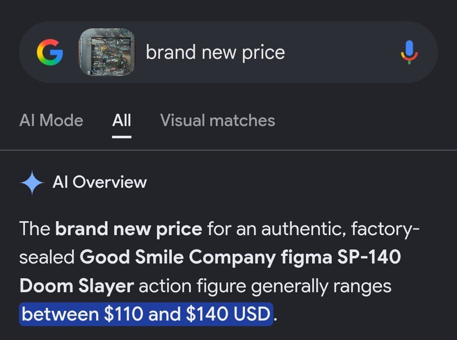Click the highlighted 'between $110 and $140 USD' text
Image resolution: width=457 pixels, height=340 pixels.
[x=146, y=314]
